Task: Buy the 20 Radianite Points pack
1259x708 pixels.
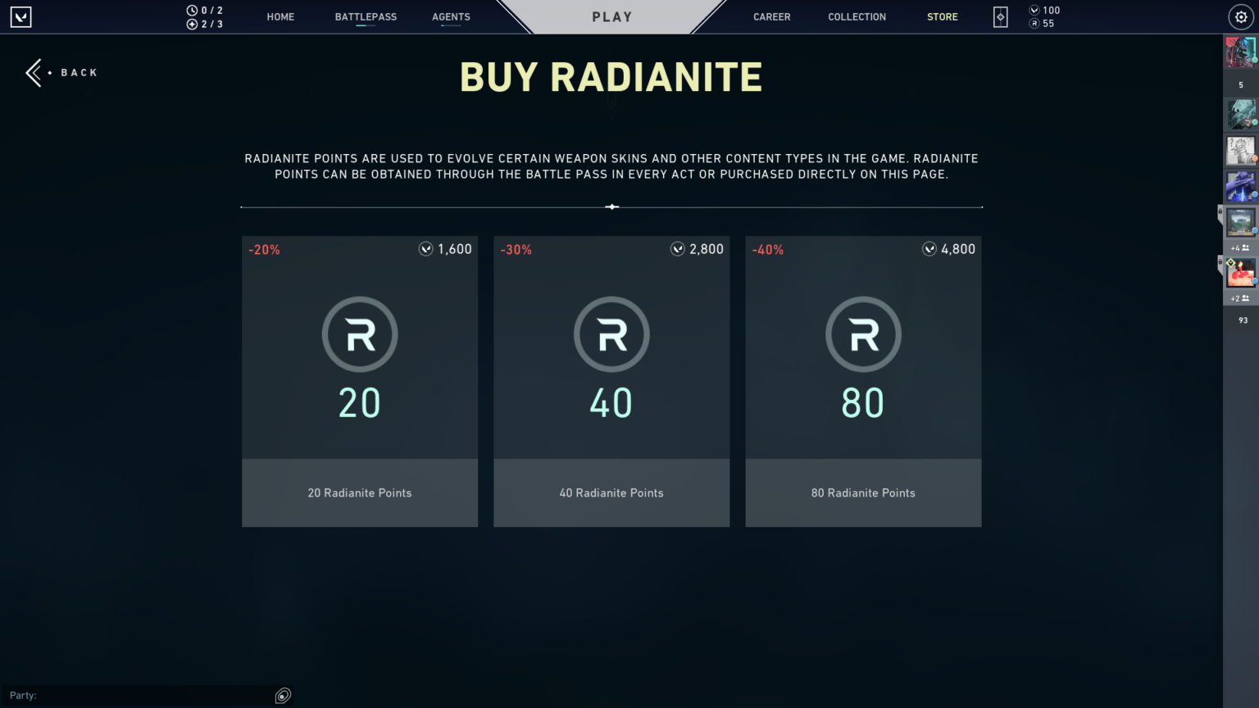Action: [x=360, y=382]
